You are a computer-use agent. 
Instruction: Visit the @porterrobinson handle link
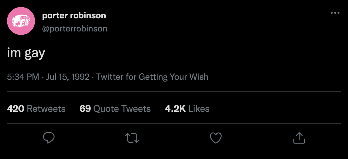[x=74, y=29]
